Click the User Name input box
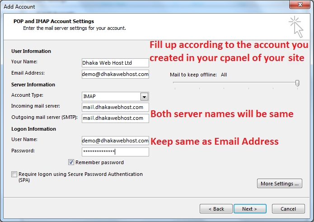 pos(115,141)
